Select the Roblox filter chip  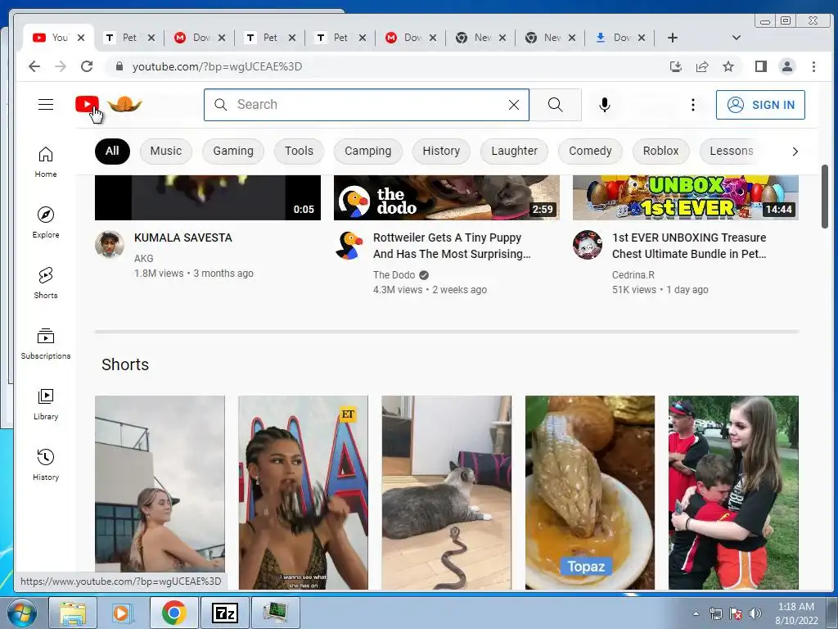coord(660,151)
